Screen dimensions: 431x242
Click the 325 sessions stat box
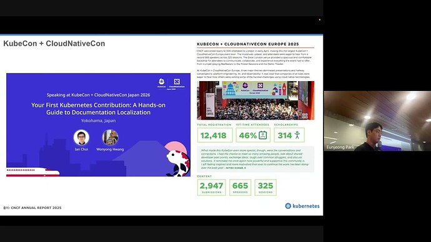pos(265,187)
